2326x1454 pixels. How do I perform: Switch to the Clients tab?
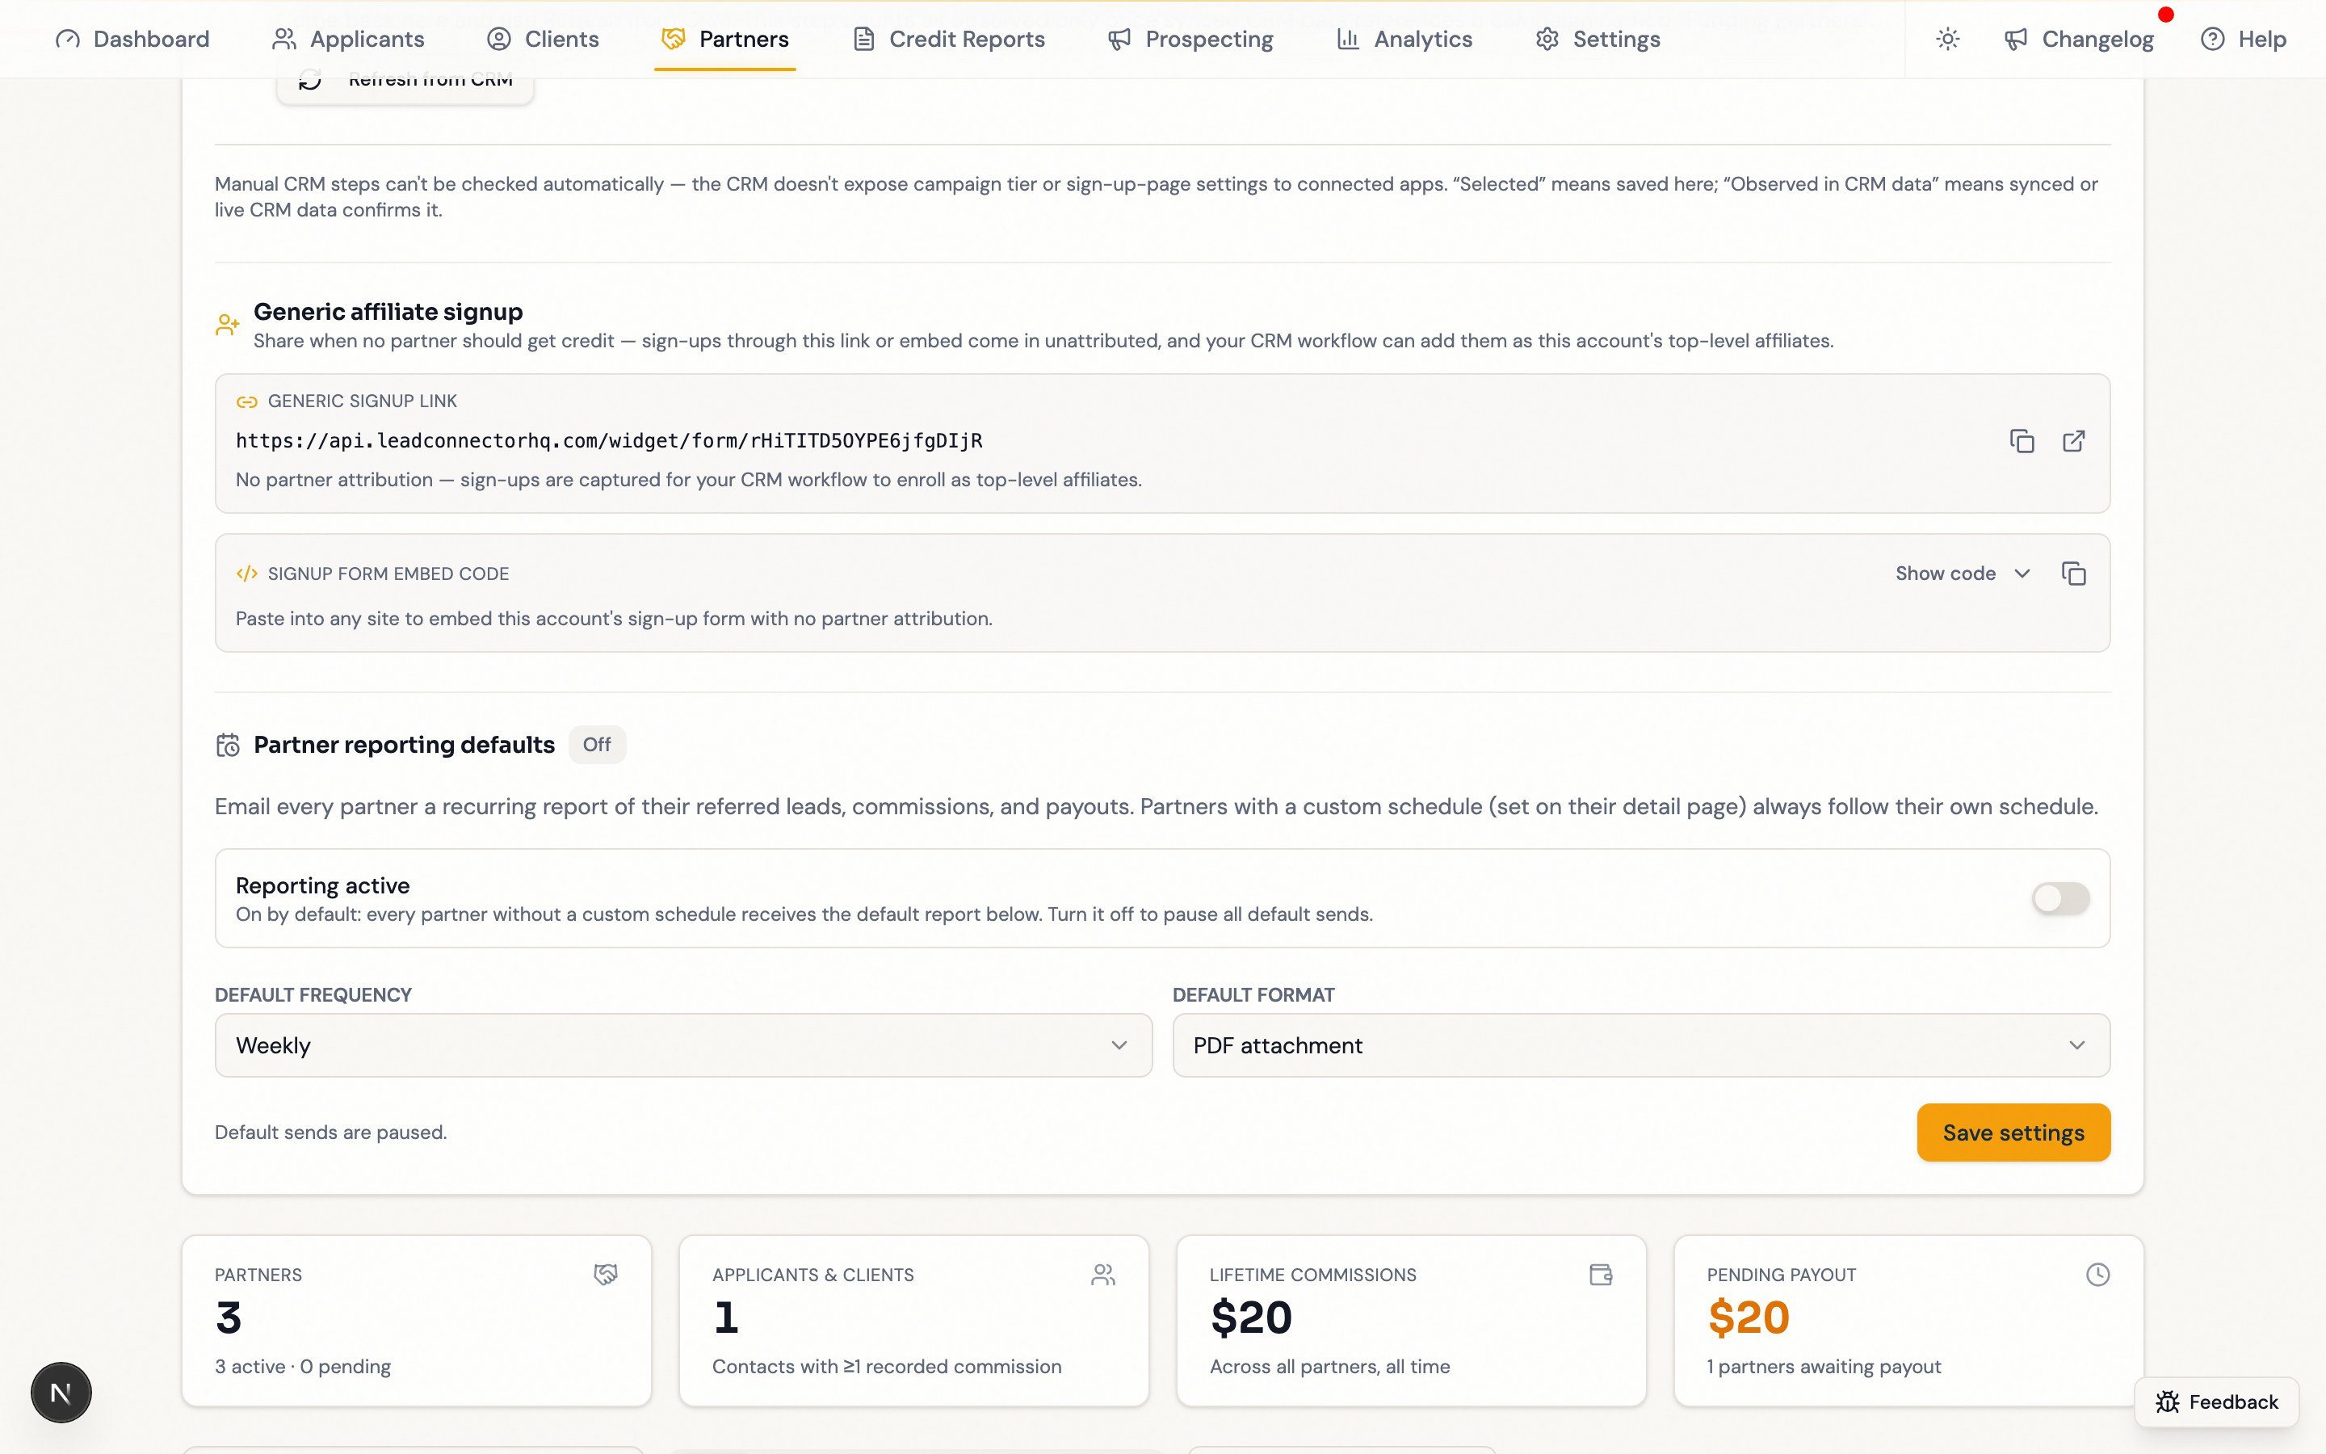pyautogui.click(x=543, y=39)
